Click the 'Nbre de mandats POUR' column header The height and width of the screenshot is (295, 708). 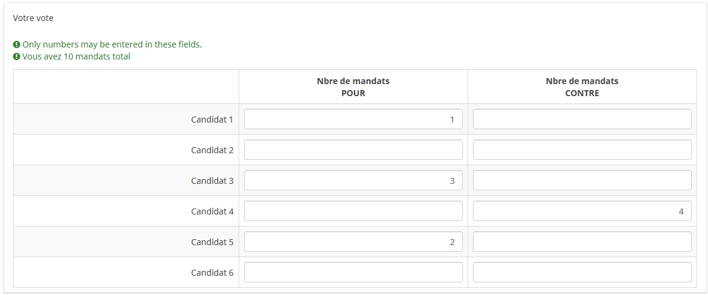[353, 87]
